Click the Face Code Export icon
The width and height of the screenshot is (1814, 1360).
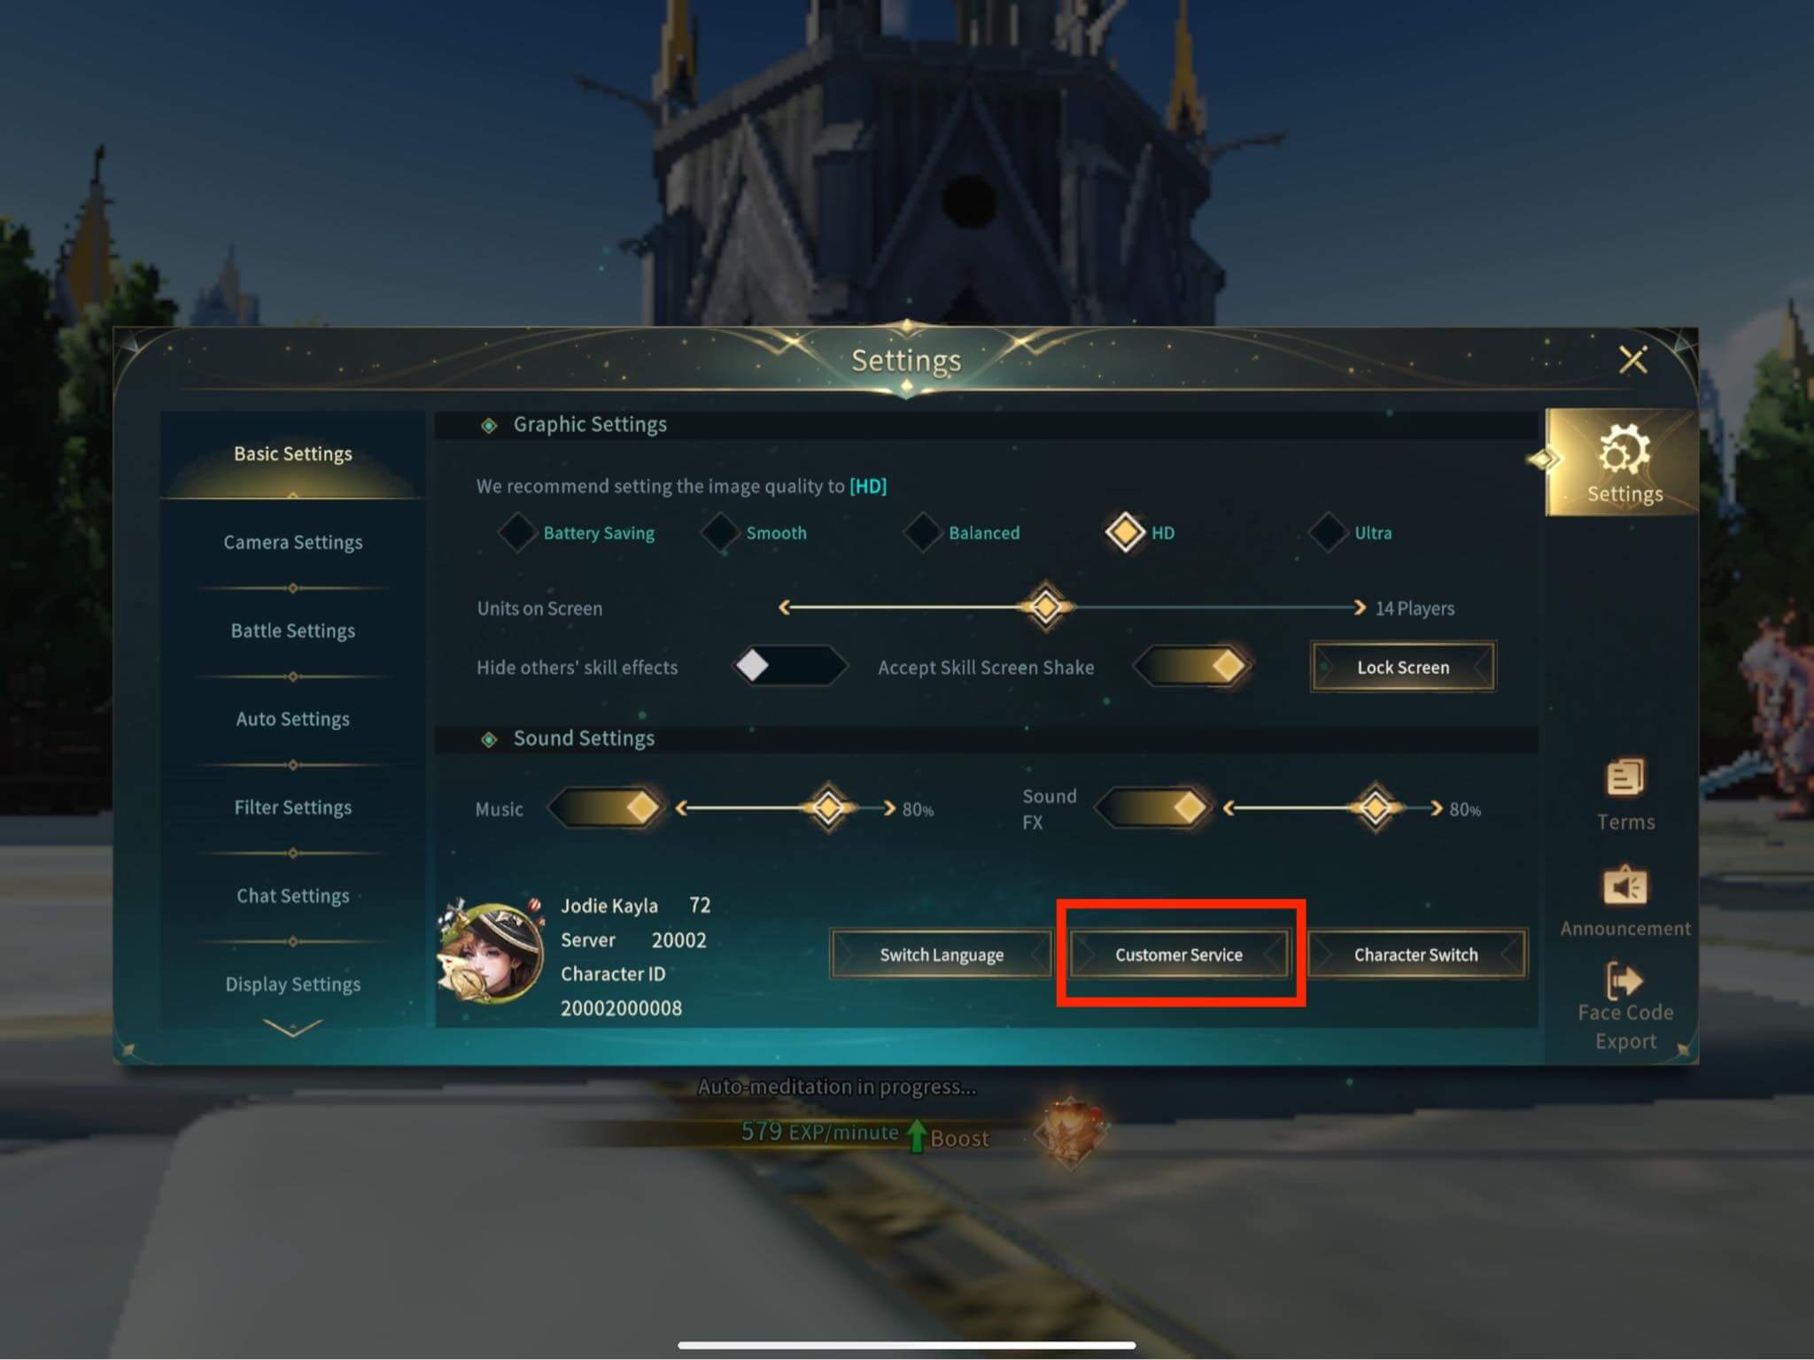coord(1624,980)
